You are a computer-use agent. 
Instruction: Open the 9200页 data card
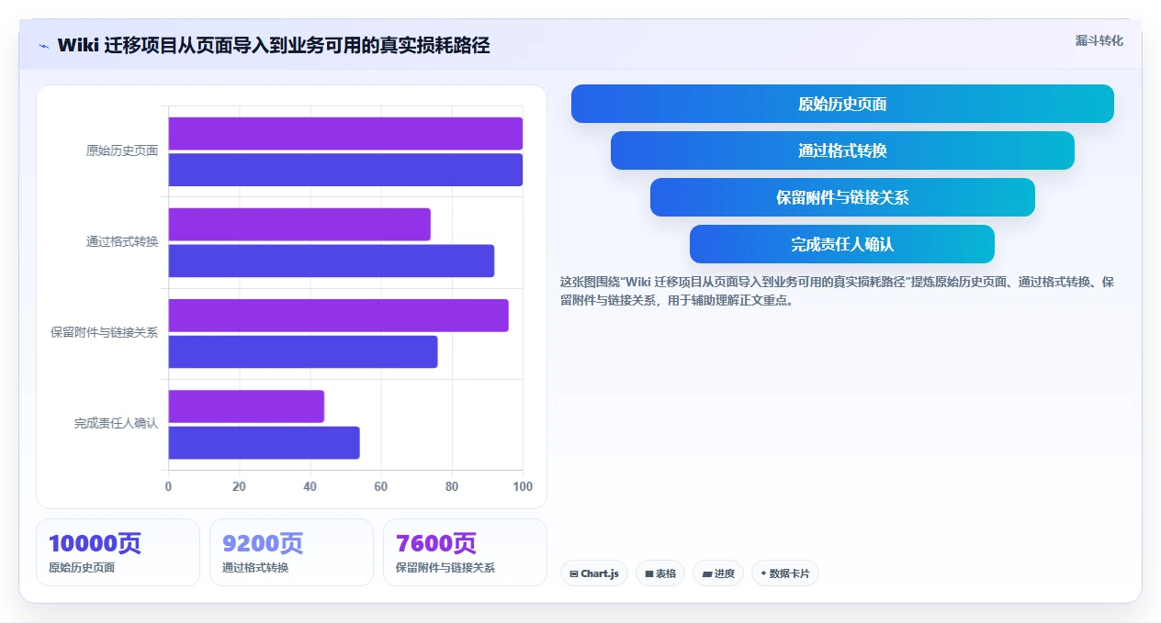291,552
